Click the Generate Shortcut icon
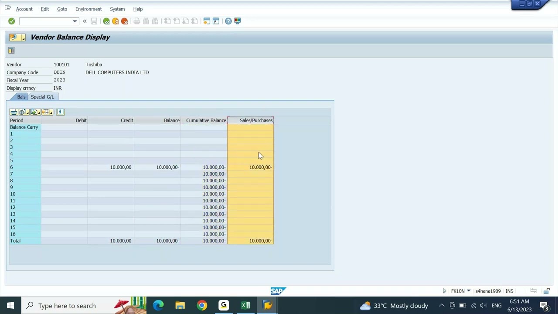The height and width of the screenshot is (314, 558). [x=216, y=21]
